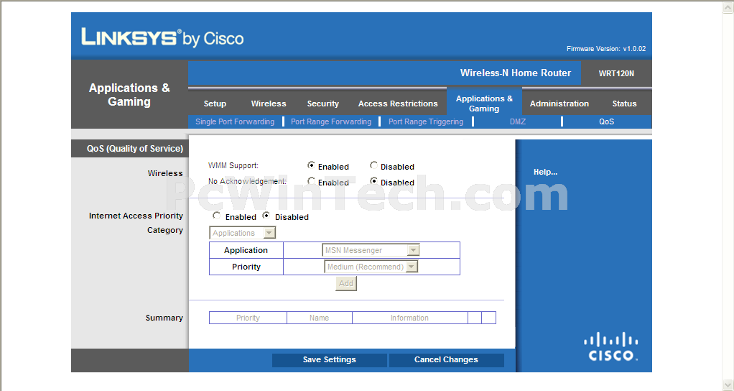
Task: Open Single Port Forwarding subpage
Action: (235, 121)
